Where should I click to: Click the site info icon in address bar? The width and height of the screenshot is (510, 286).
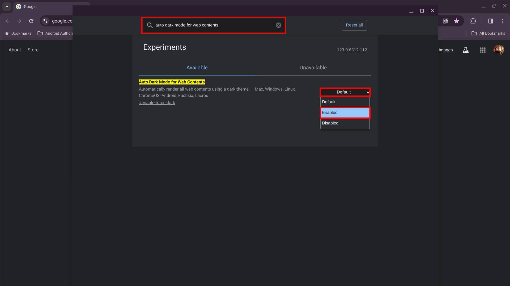[45, 21]
